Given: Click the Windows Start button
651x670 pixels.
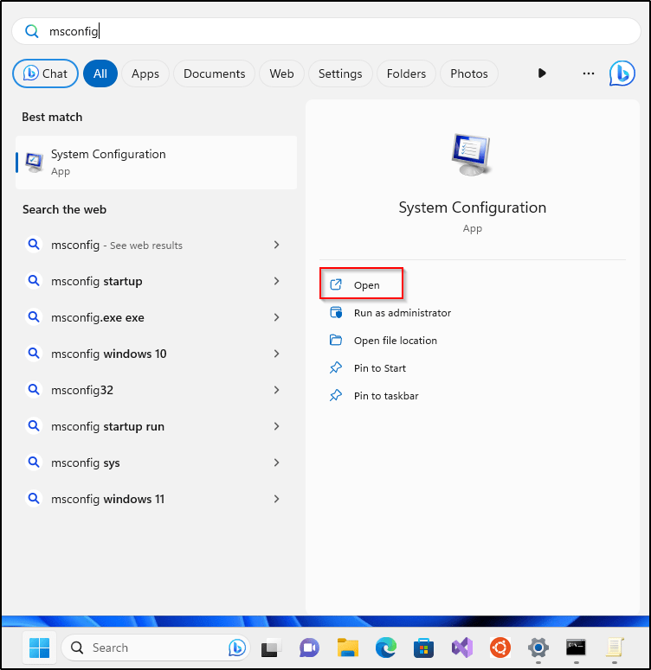Looking at the screenshot, I should pyautogui.click(x=40, y=648).
